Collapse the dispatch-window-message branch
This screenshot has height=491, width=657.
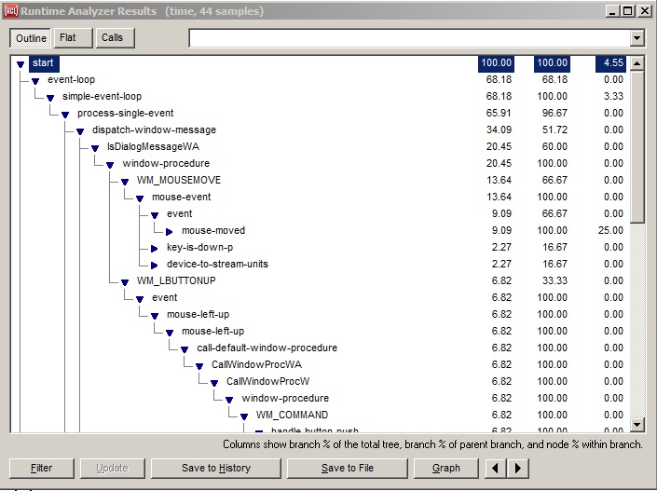coord(80,130)
